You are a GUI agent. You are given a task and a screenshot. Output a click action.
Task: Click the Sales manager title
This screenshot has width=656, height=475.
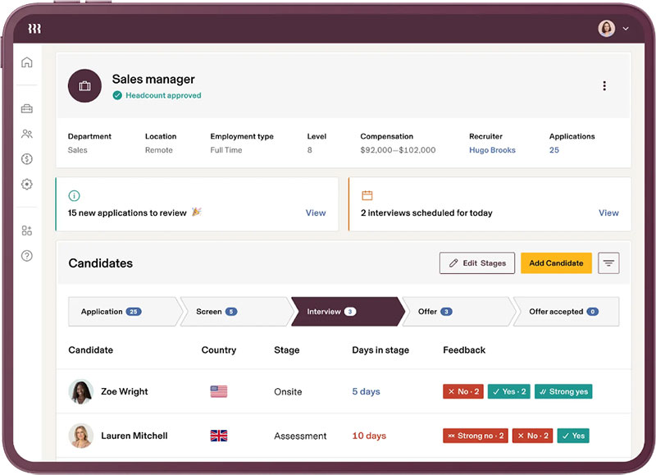tap(153, 79)
